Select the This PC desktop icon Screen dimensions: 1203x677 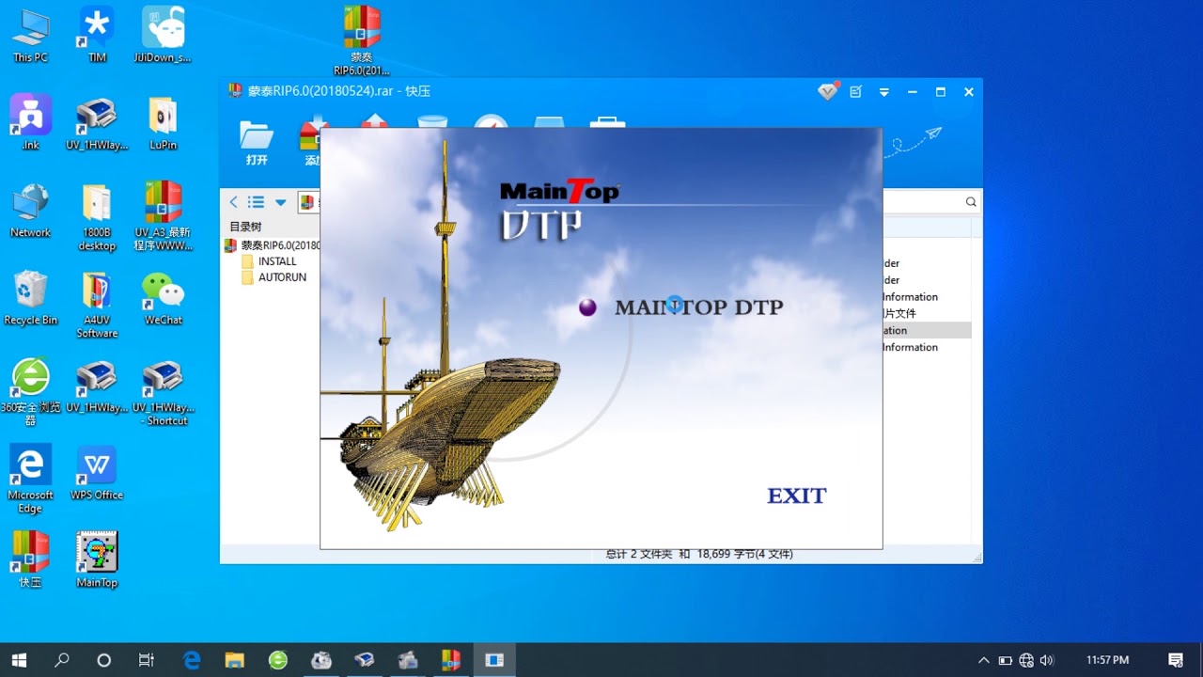30,36
